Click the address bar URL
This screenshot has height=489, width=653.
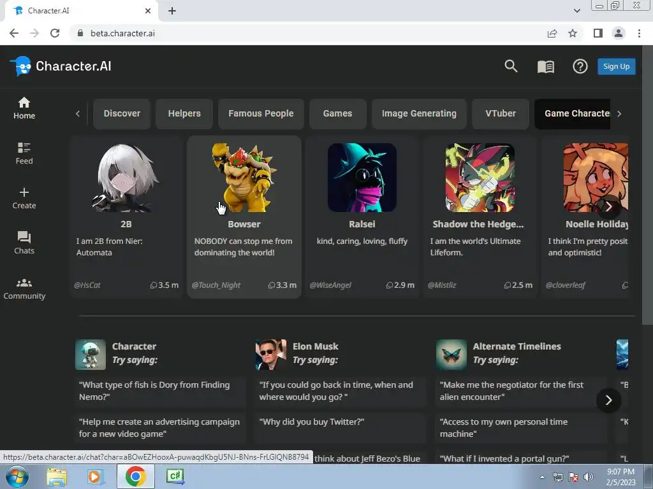point(122,33)
